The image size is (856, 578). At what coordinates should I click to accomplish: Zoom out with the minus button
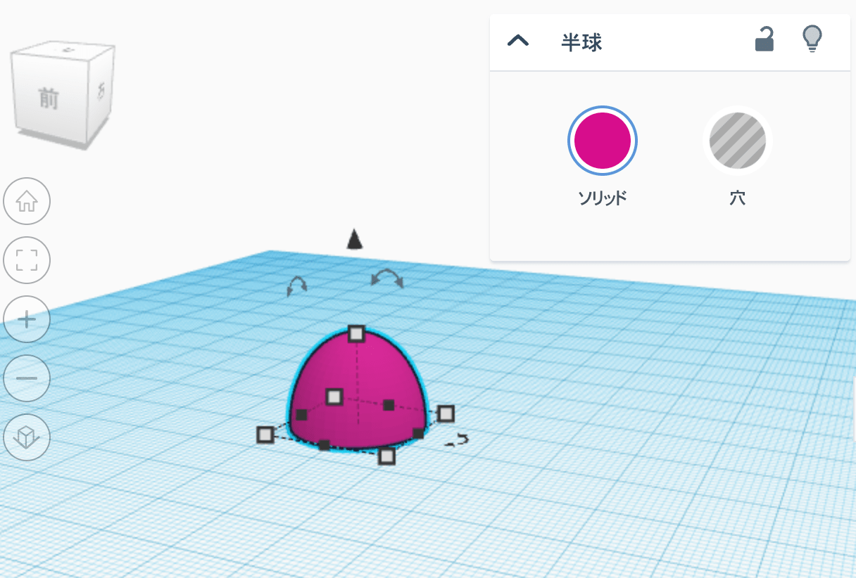[27, 378]
